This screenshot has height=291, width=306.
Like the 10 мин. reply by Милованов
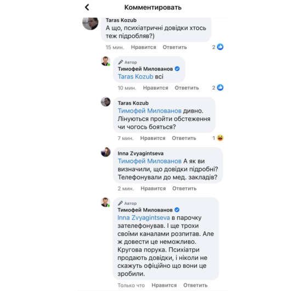(x=156, y=88)
